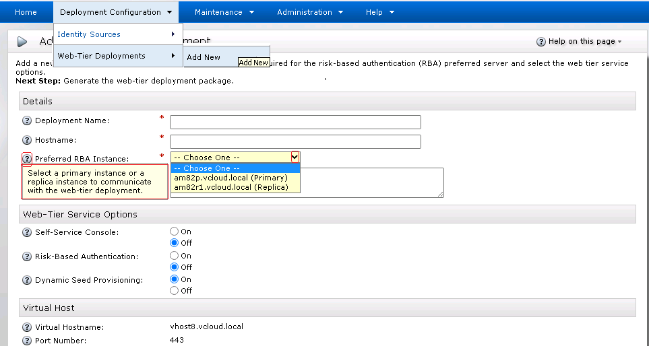Open the Maintenance menu
This screenshot has height=346, width=649.
pos(224,12)
